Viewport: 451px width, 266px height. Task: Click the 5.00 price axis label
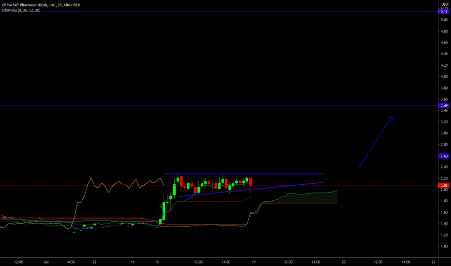tap(444, 20)
